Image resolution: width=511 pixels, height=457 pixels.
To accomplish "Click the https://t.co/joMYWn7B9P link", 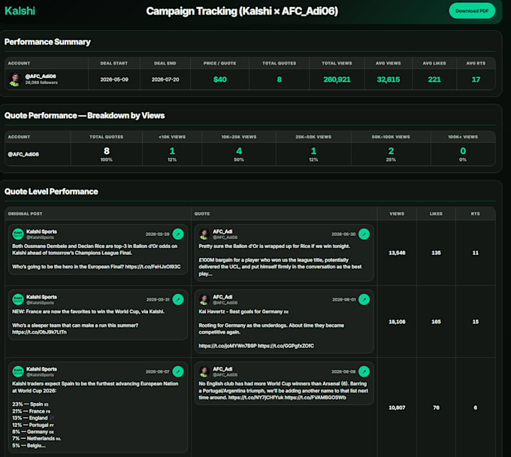I will coord(228,346).
